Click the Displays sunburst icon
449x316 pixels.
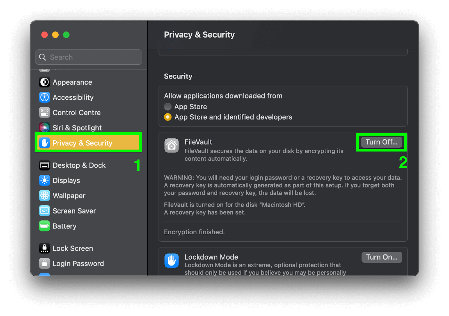click(x=44, y=180)
